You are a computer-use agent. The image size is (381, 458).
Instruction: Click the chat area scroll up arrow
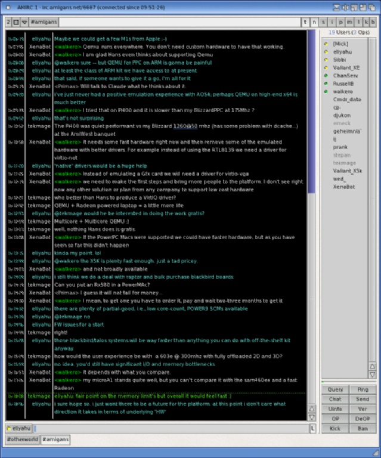[311, 409]
